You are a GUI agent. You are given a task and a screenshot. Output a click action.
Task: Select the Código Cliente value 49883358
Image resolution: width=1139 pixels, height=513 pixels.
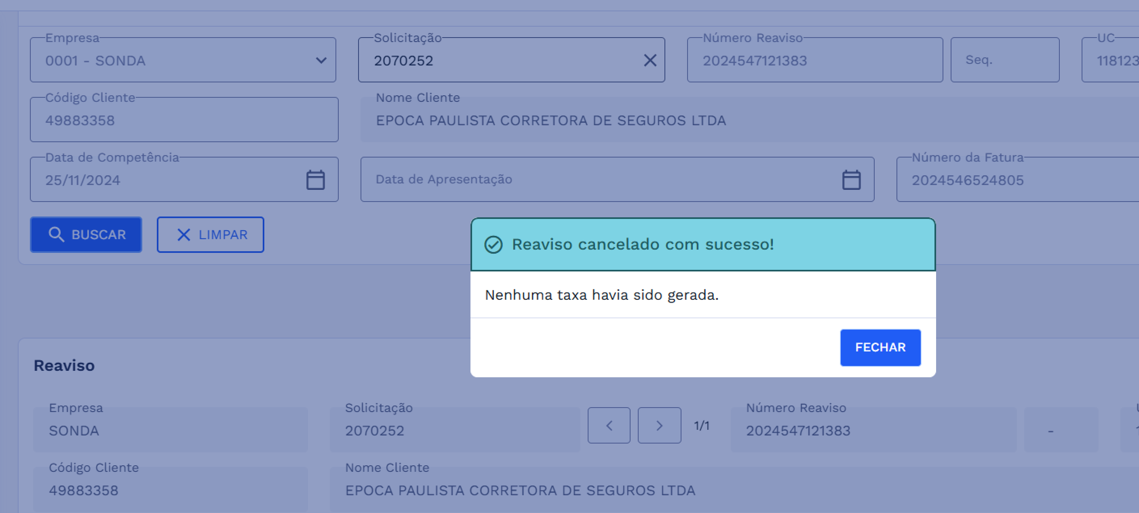click(x=184, y=120)
